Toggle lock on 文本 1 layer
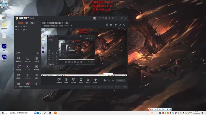This screenshot has width=206, height=115. click(x=19, y=27)
